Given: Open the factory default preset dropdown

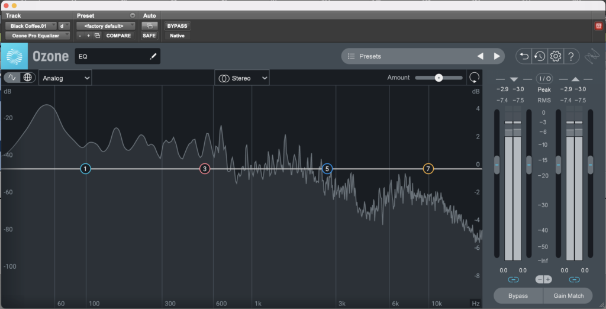Looking at the screenshot, I should (x=106, y=26).
